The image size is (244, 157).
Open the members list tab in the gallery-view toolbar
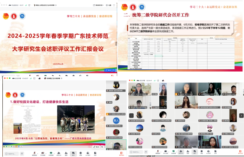[x=181, y=151]
